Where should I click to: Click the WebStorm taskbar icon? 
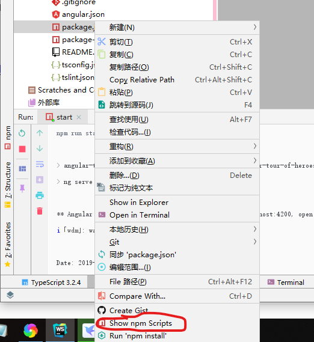[60, 331]
